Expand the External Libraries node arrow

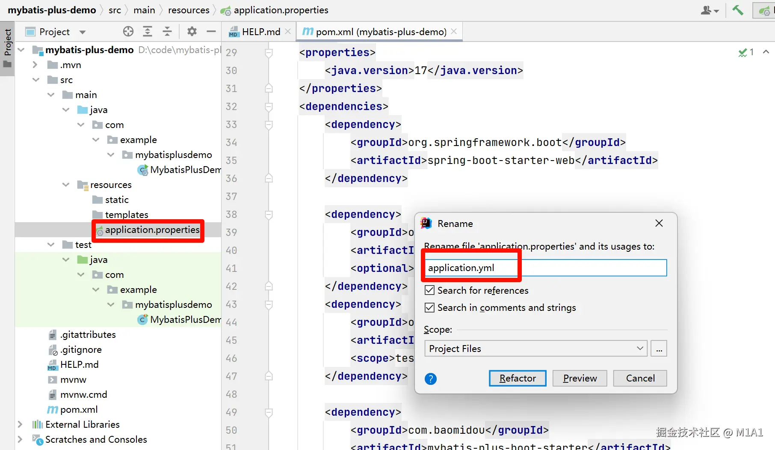click(x=20, y=424)
